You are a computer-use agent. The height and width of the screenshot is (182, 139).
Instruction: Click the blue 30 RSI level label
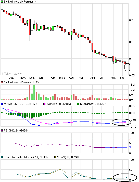tap(131, 147)
